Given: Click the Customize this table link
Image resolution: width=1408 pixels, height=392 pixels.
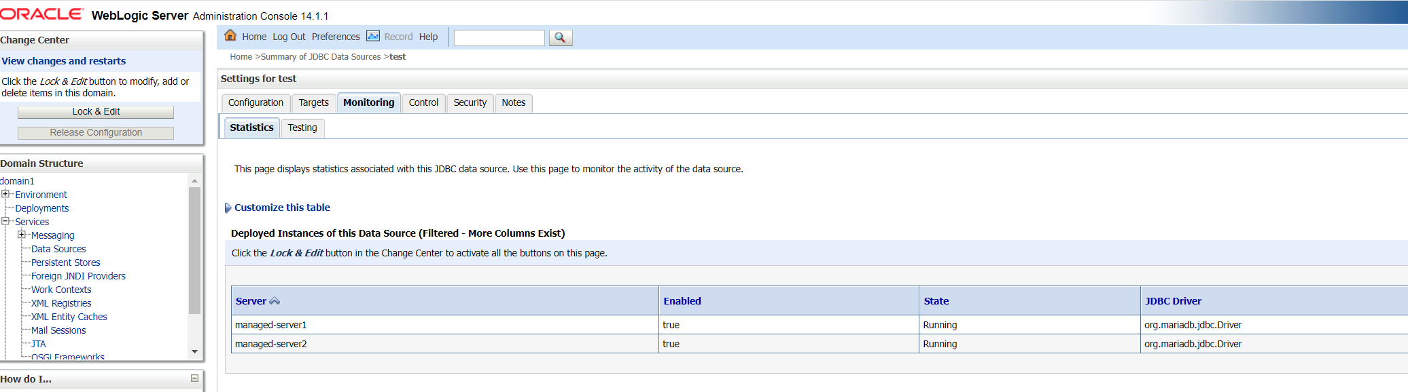Looking at the screenshot, I should coord(282,208).
